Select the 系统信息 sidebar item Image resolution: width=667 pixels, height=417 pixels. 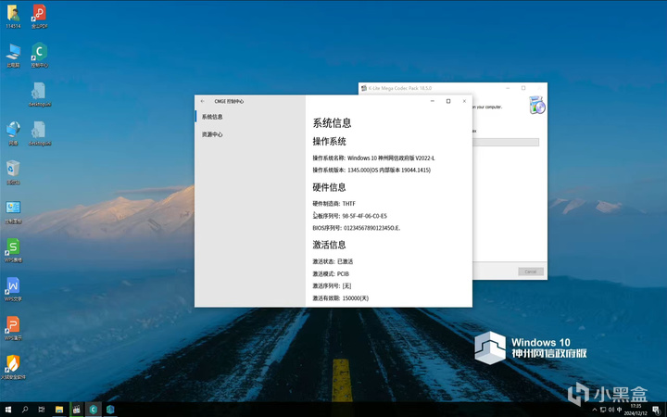point(250,117)
